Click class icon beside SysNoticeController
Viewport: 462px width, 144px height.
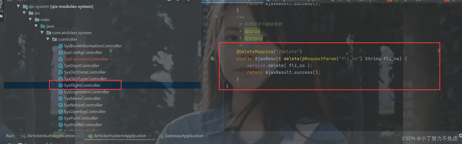coord(61,105)
